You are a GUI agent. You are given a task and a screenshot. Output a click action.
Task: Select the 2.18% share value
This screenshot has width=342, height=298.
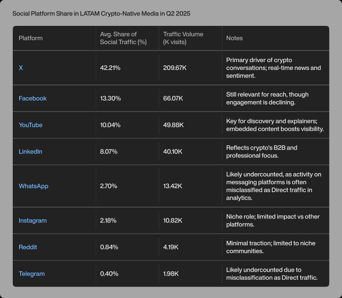pyautogui.click(x=108, y=220)
